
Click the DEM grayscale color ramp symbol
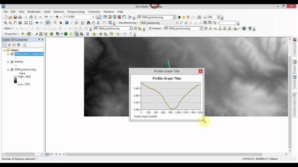click(x=16, y=79)
